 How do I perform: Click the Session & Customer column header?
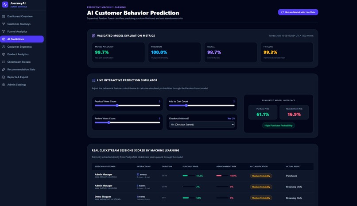click(105, 166)
